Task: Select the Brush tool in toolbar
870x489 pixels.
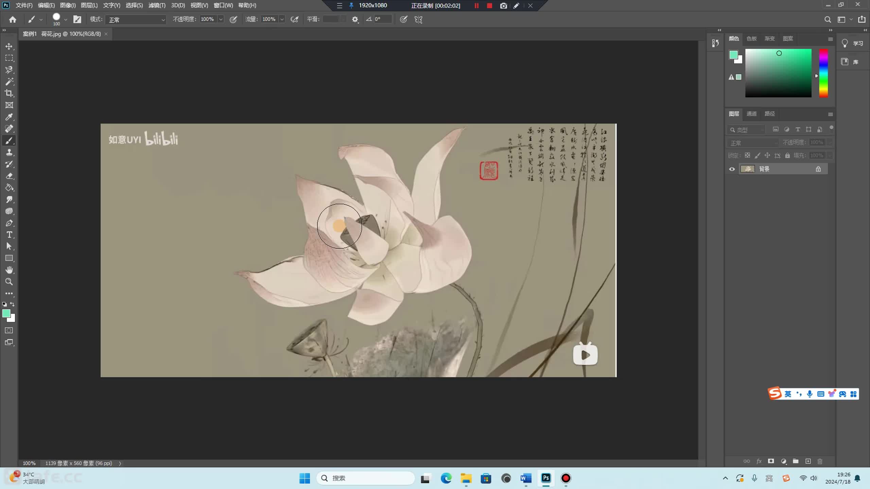Action: (x=9, y=141)
